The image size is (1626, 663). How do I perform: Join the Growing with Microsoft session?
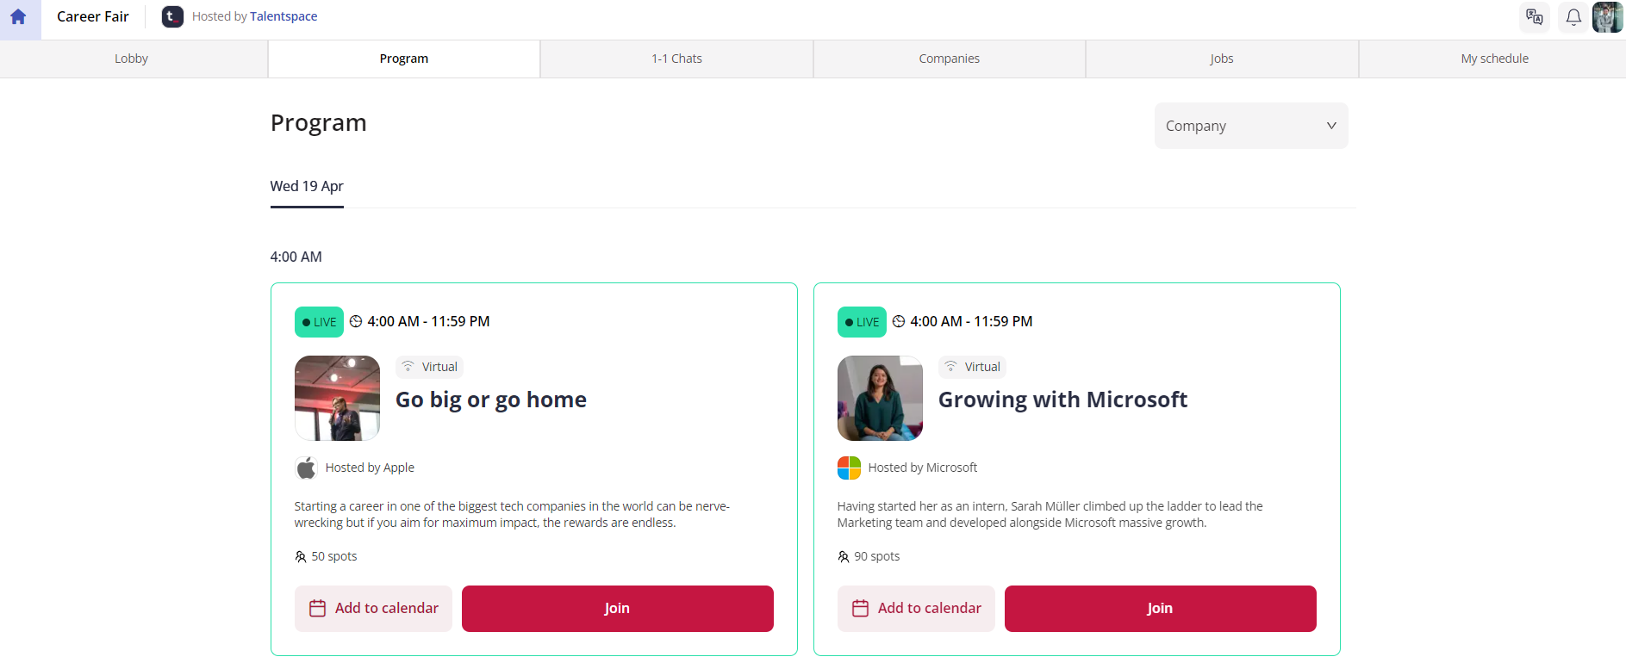tap(1160, 609)
